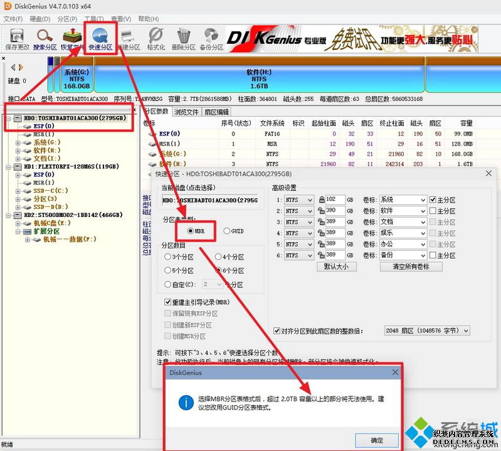
Task: Open the Quick Partition (快速分区) tool
Action: [x=100, y=39]
